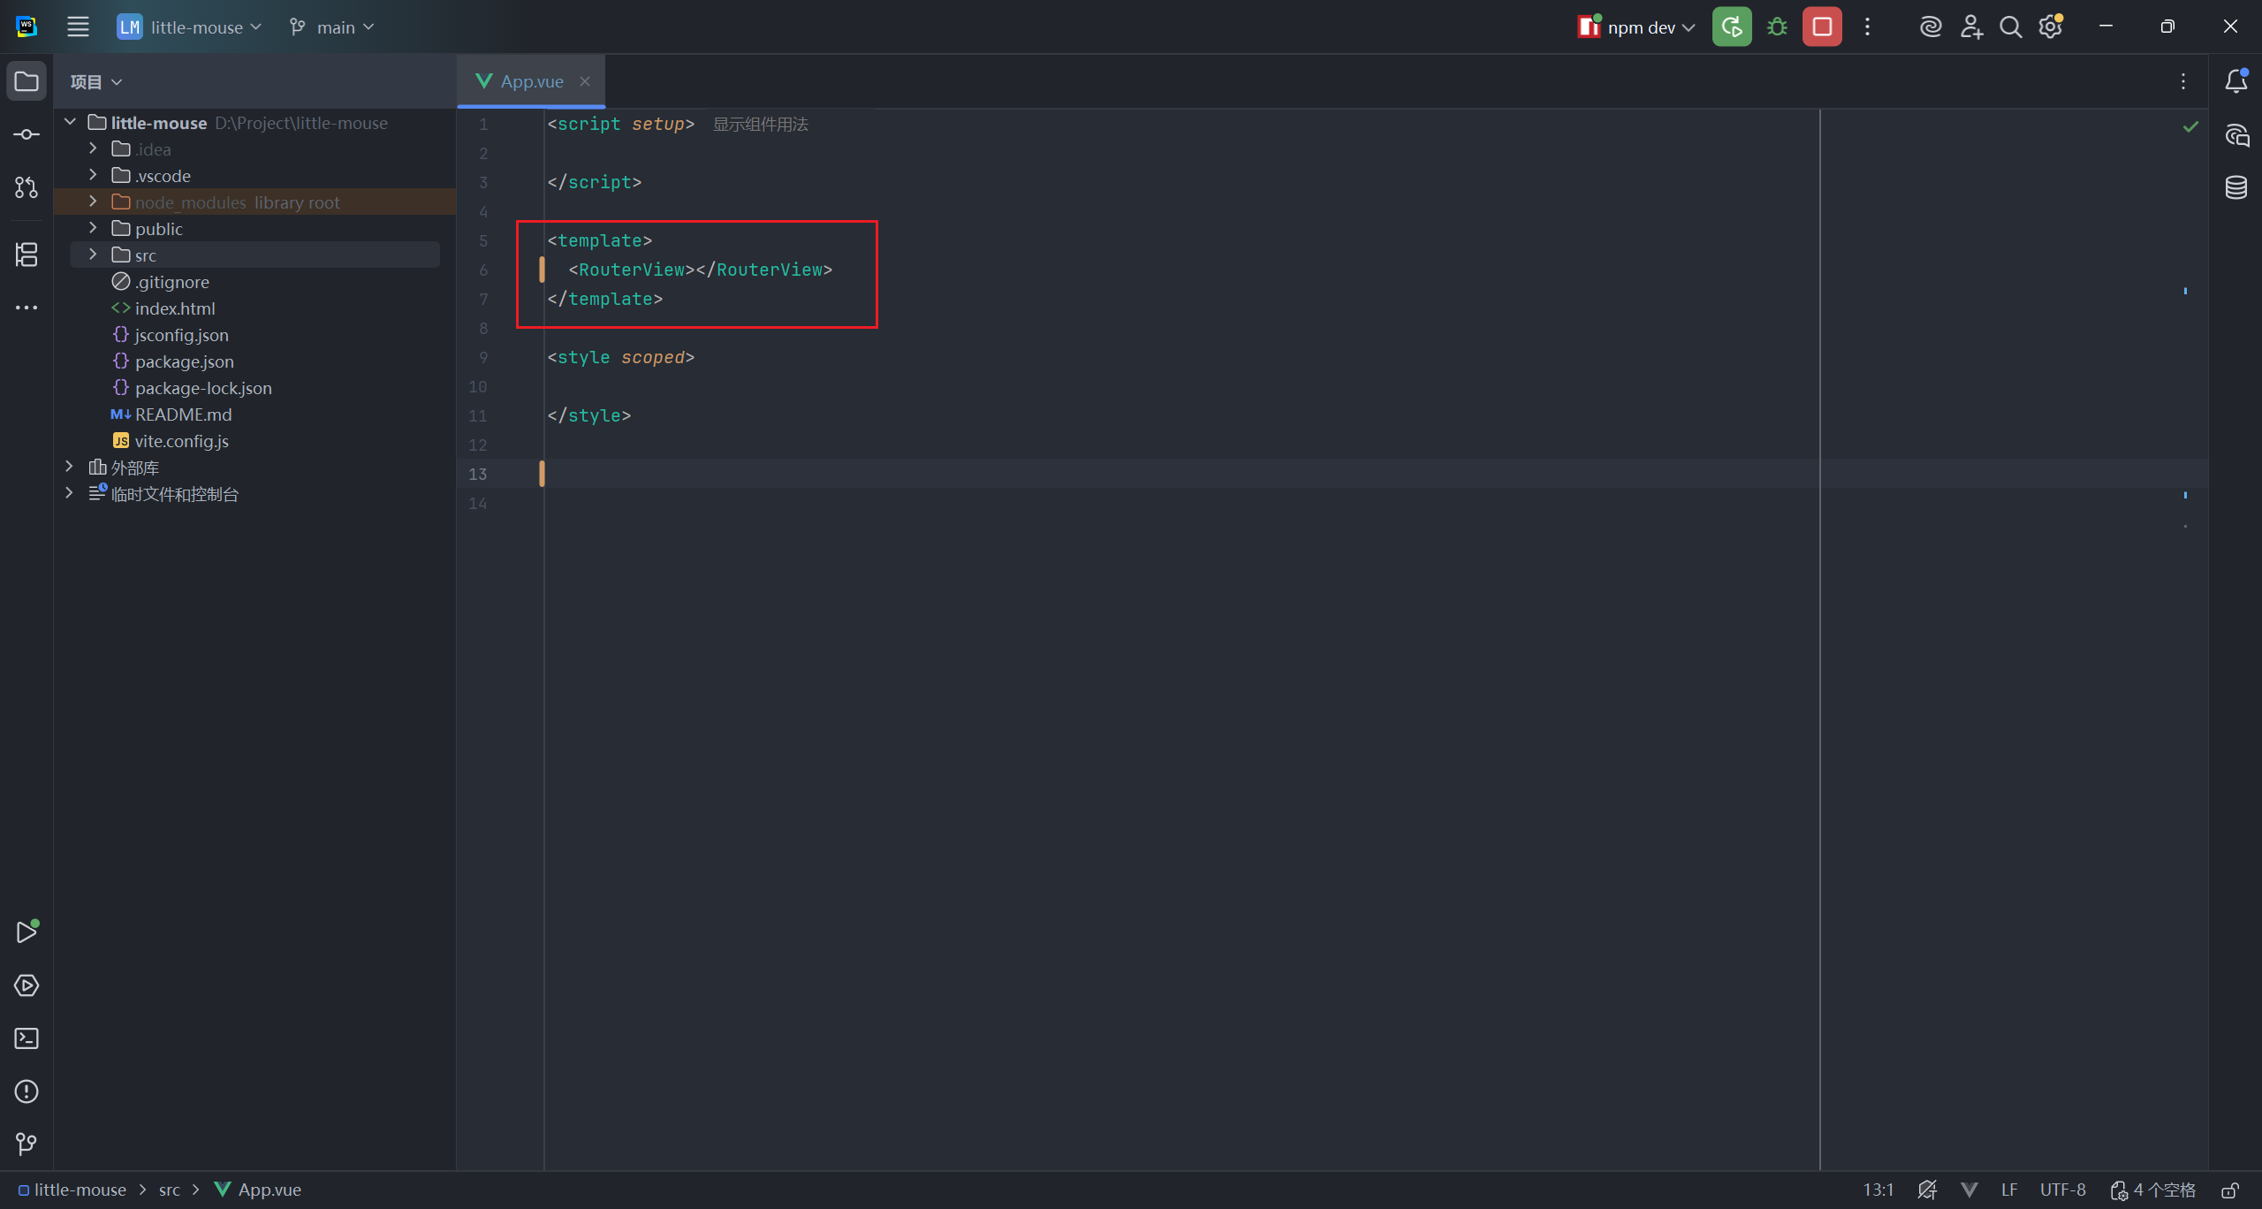Toggle the Project tool window folder icon
This screenshot has height=1209, width=2262.
(27, 81)
